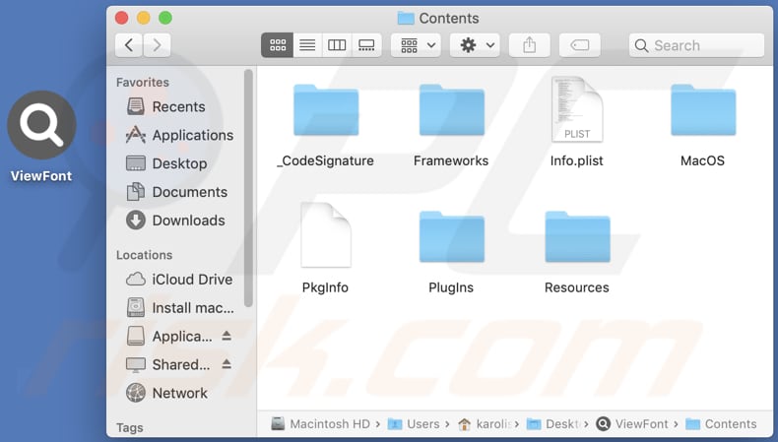Open the group-by arrangement dropdown
Viewport: 778px width, 442px height.
click(416, 45)
